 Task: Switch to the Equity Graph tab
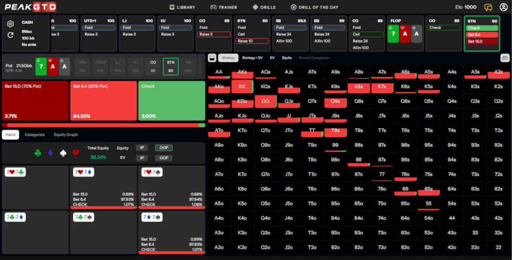tap(66, 135)
